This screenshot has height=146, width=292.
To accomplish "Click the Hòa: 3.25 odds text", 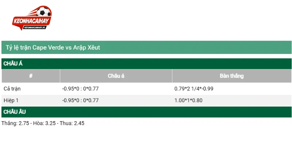I will coord(44,123).
